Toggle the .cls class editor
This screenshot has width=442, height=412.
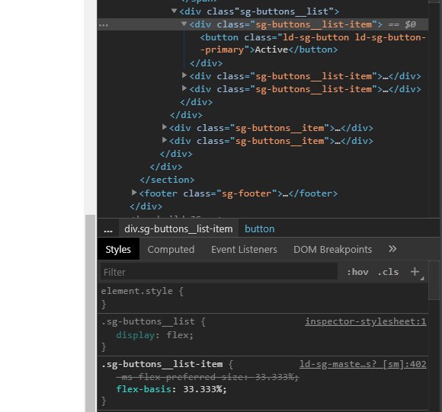(388, 272)
